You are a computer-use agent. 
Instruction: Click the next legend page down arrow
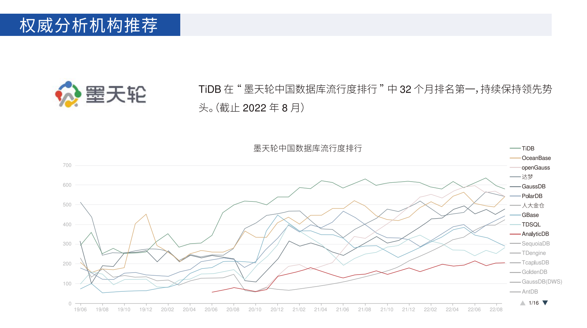545,303
